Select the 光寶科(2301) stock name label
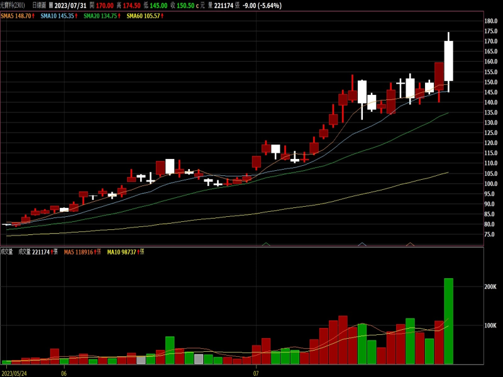This screenshot has height=377, width=503. [13, 6]
